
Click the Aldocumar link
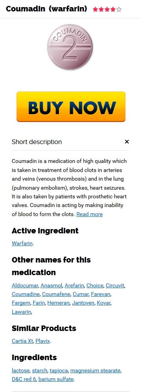click(25, 285)
